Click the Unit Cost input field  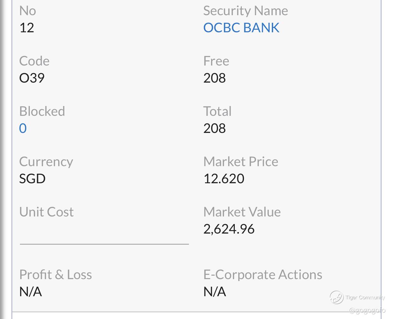[104, 234]
